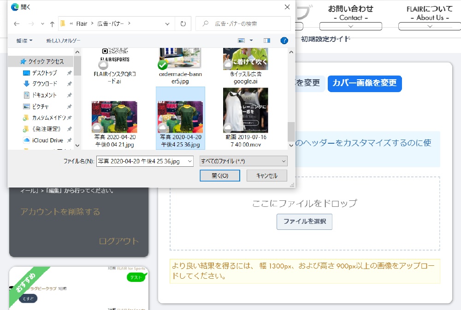Select FLAIRインスタQRコード.ai file
This screenshot has width=461, height=310.
coord(115,66)
